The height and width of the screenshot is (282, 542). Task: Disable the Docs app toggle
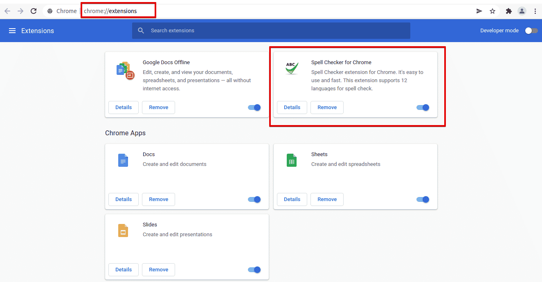[254, 199]
